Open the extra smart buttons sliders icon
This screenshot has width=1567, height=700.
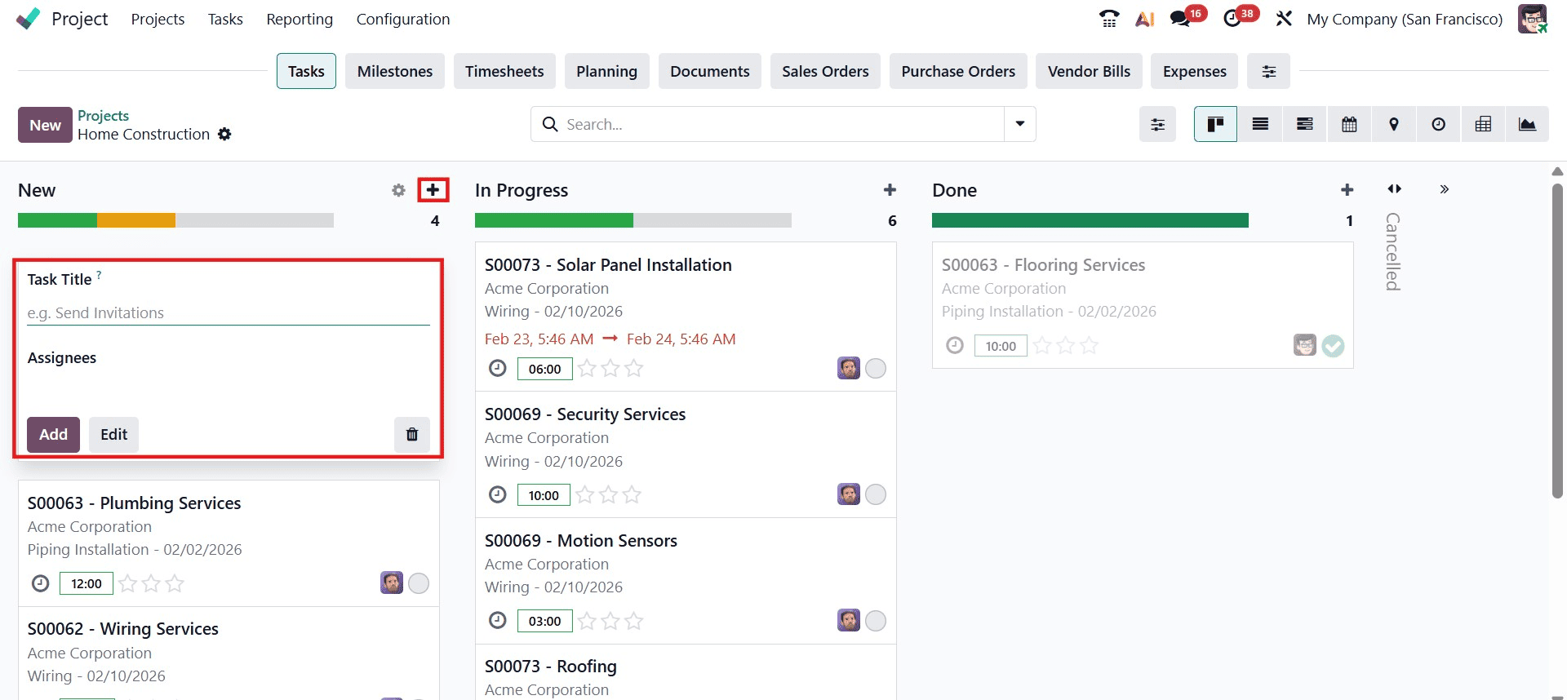(x=1269, y=71)
